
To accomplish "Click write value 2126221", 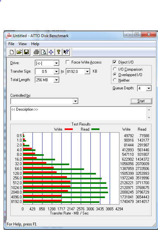I will tap(127, 183).
